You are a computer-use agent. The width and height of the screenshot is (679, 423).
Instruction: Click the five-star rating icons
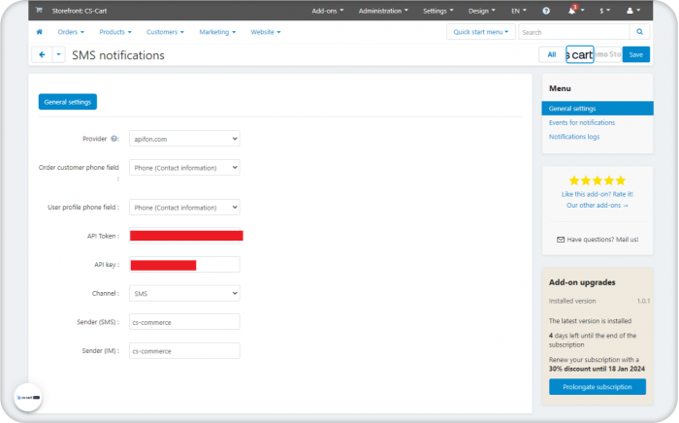pyautogui.click(x=598, y=180)
